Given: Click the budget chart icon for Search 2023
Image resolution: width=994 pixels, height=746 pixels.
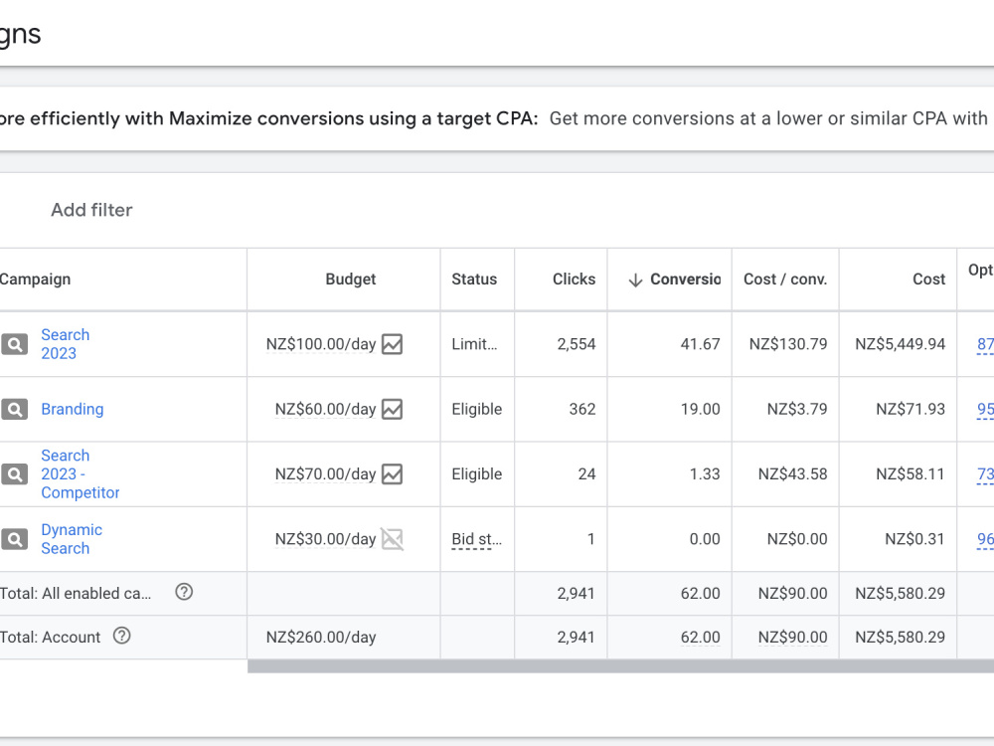Looking at the screenshot, I should [392, 344].
